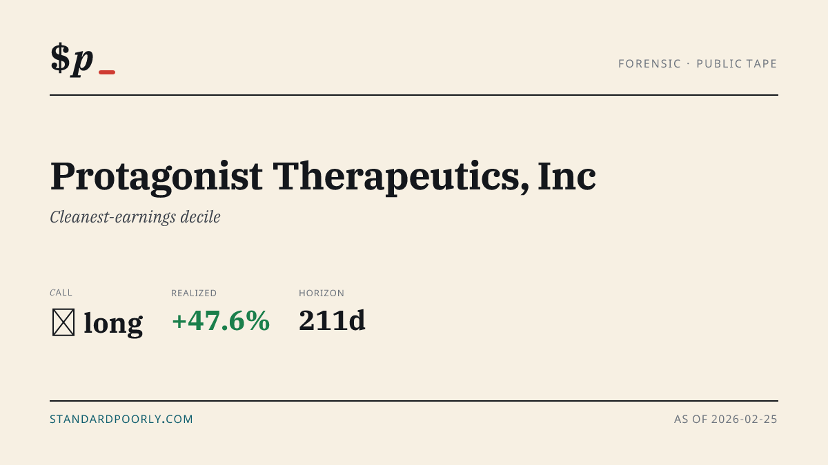Click the CALL field label

pyautogui.click(x=61, y=293)
